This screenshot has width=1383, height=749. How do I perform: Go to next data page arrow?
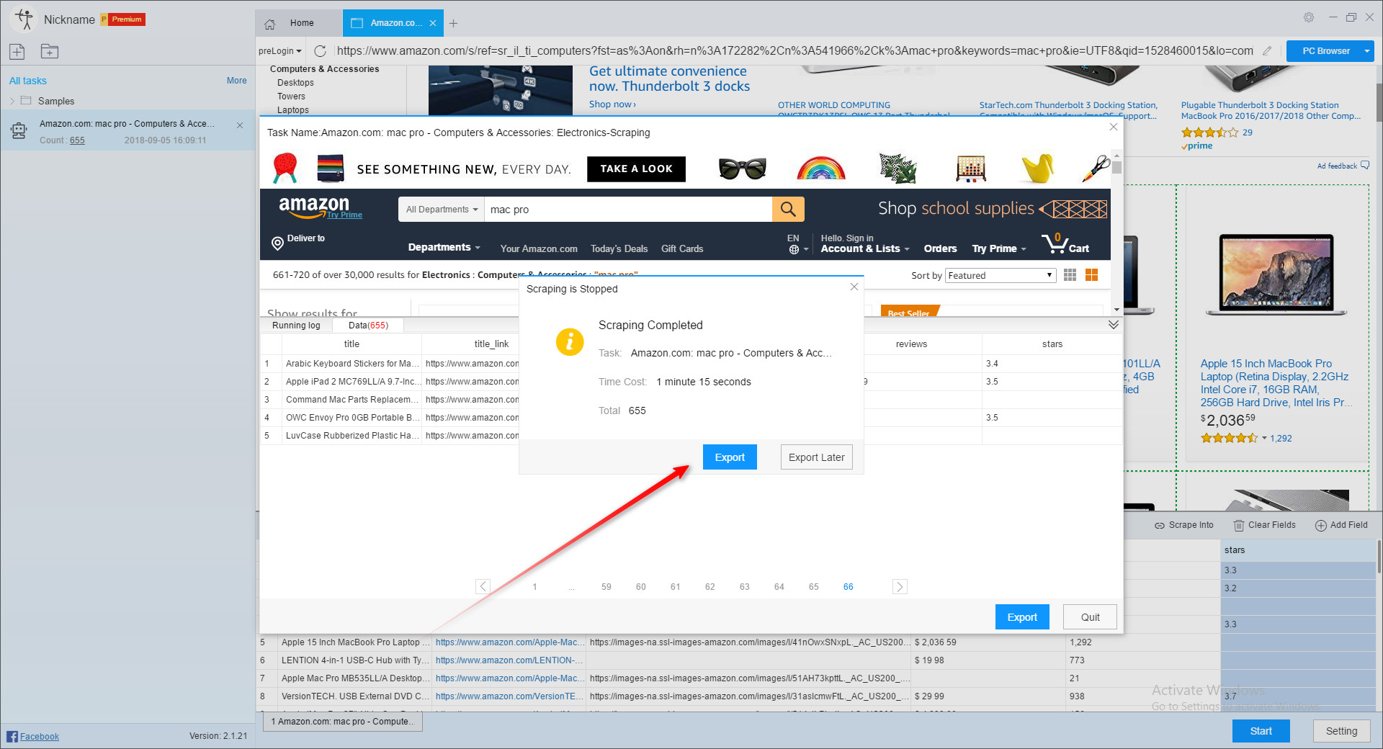[x=900, y=586]
